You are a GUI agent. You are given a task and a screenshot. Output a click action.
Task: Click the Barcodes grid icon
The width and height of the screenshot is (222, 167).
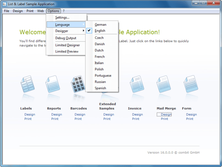tap(78, 84)
